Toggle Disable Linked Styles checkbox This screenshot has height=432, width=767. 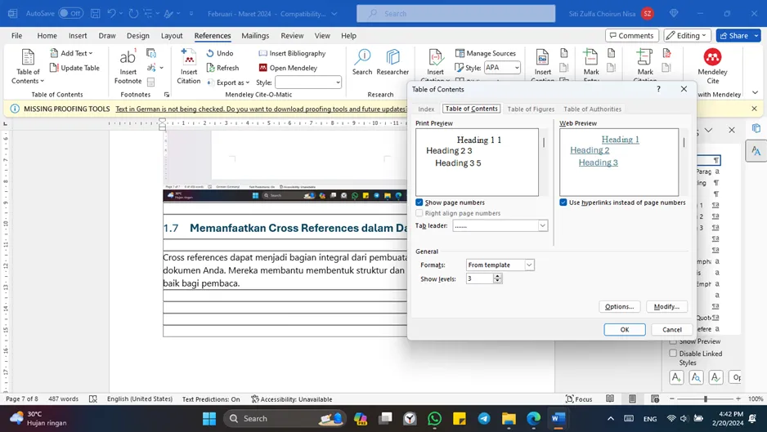point(673,354)
